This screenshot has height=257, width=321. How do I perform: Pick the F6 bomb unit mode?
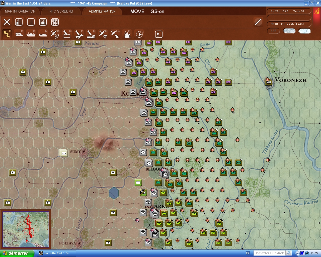coord(67,34)
